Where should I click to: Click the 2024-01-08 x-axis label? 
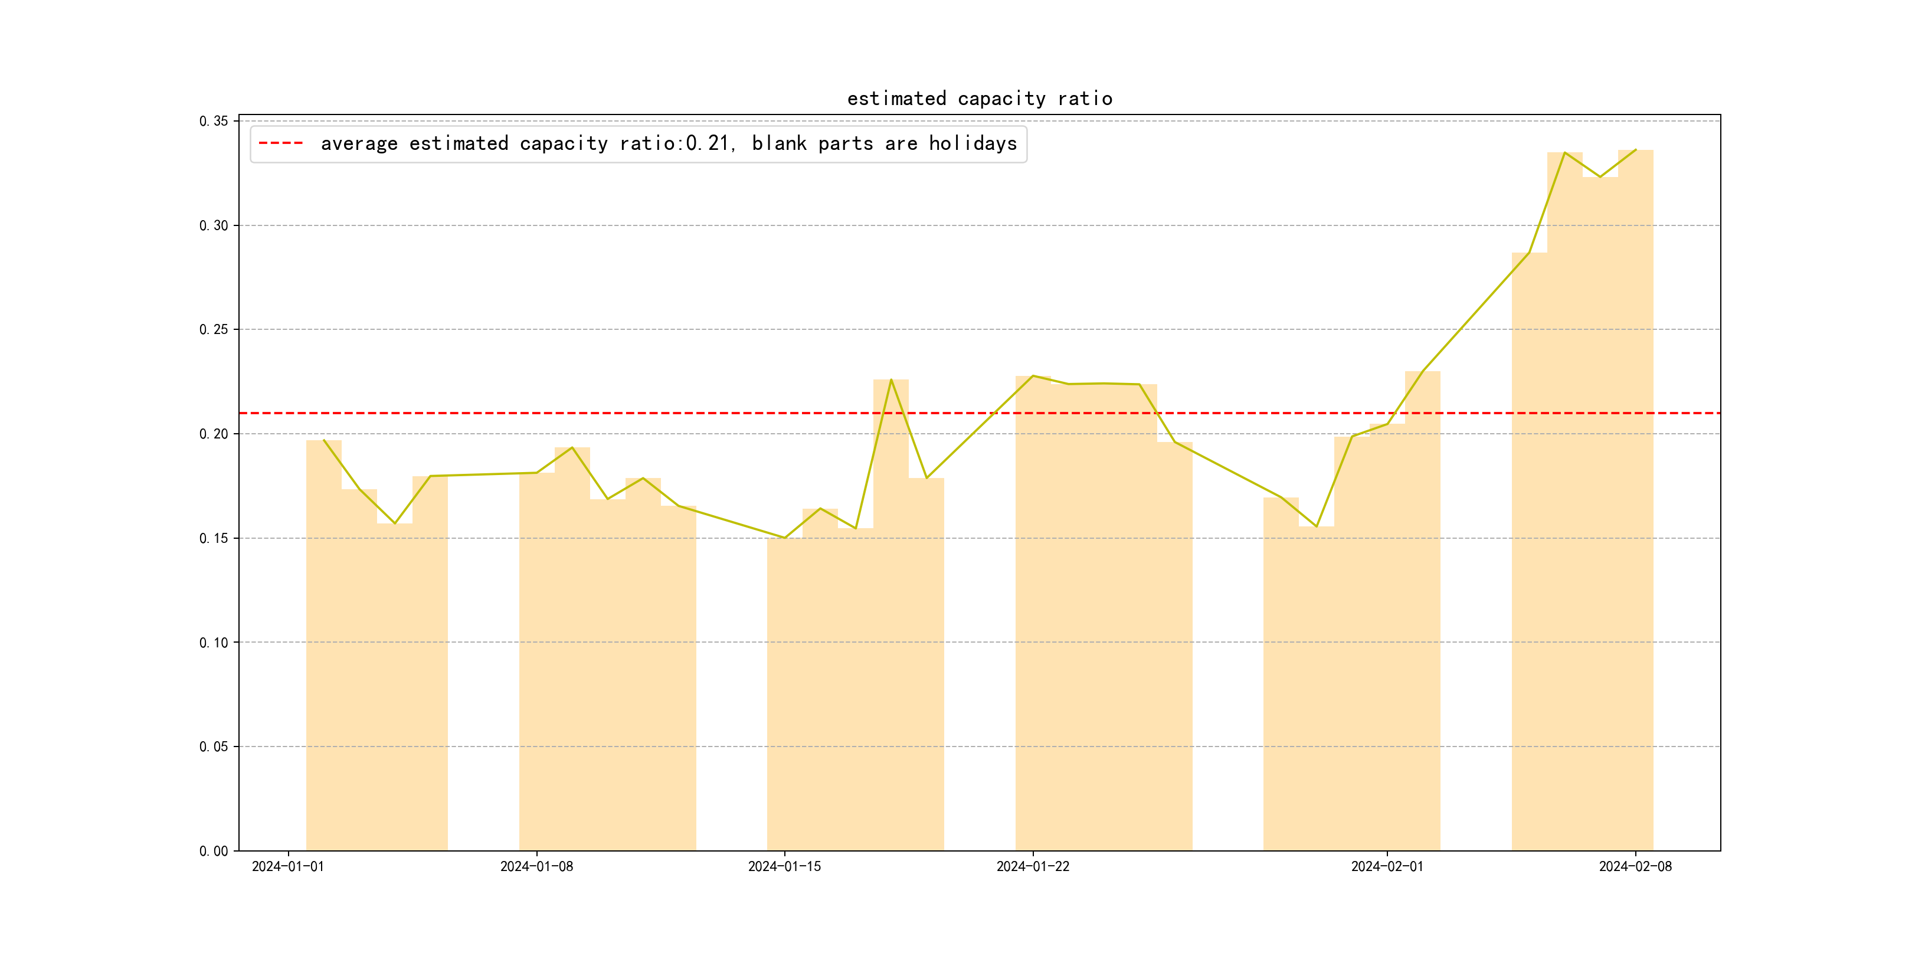[536, 866]
